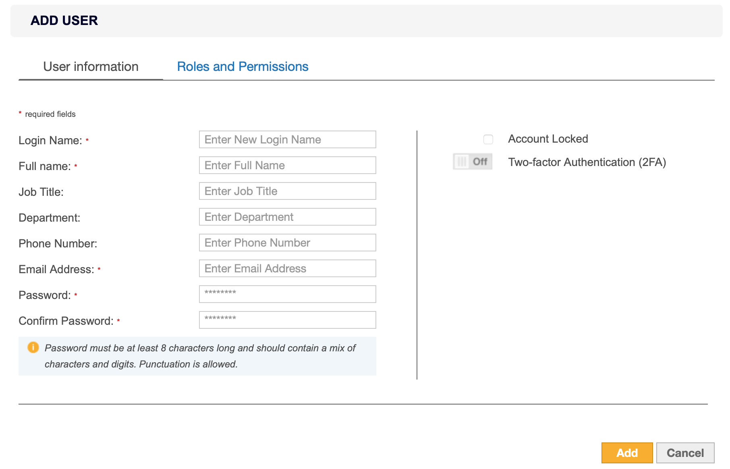The image size is (730, 469).
Task: Click the ADD USER header title
Action: (x=64, y=21)
